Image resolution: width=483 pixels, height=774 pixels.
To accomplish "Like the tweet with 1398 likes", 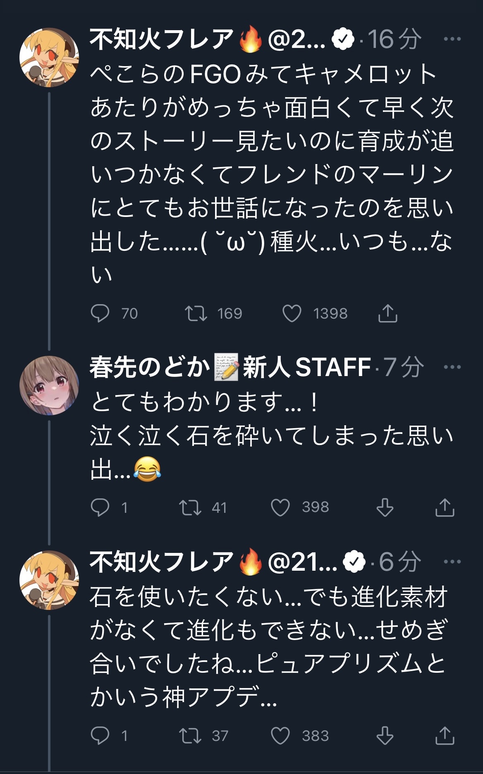I will [x=292, y=313].
